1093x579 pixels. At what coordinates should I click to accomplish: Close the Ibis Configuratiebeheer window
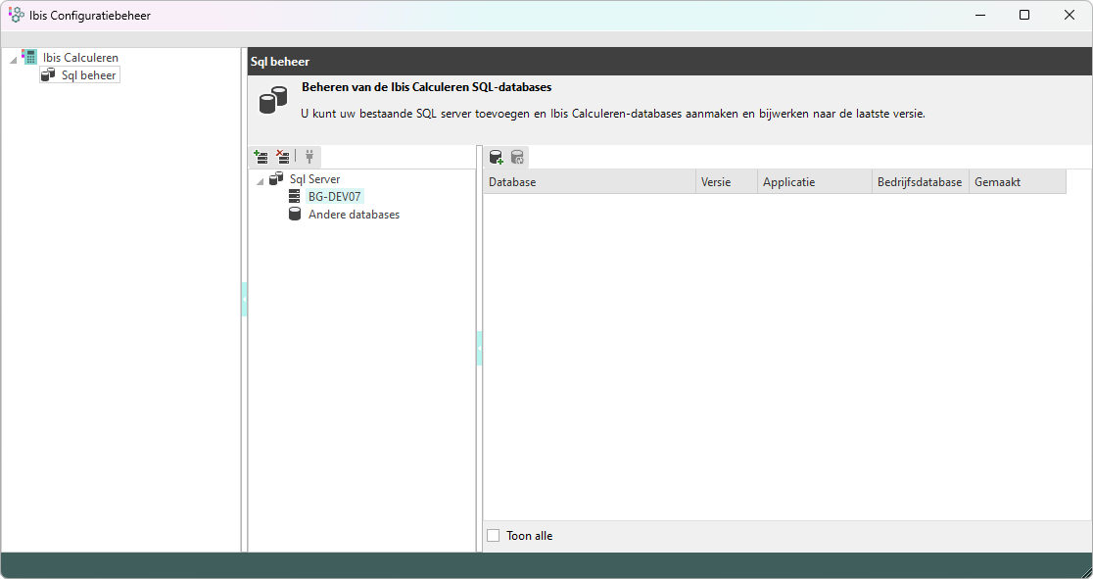tap(1069, 15)
